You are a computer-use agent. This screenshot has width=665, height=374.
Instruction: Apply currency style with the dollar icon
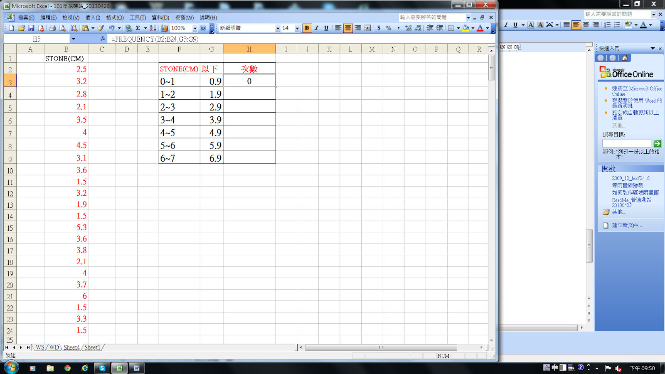click(x=379, y=28)
